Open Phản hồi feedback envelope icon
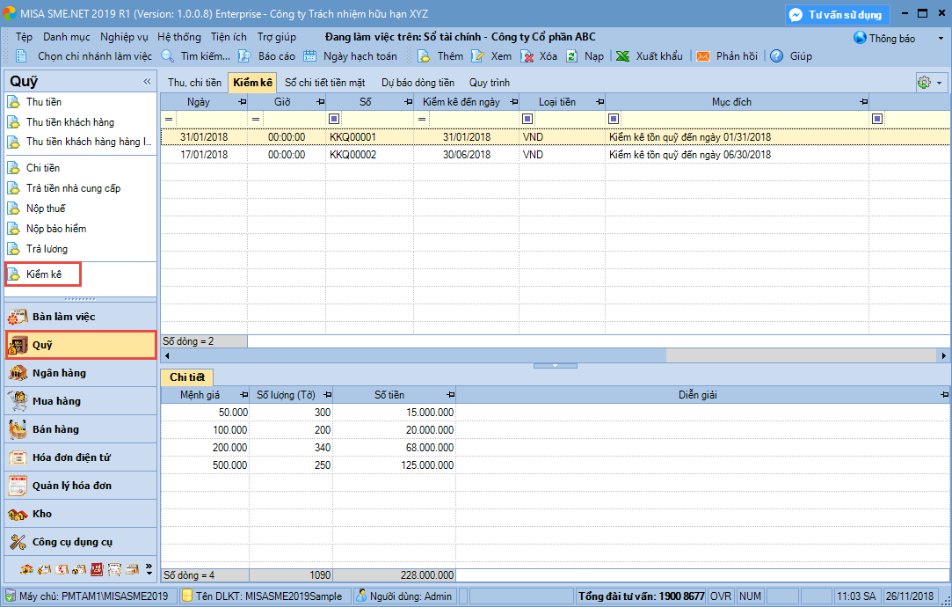 (703, 56)
